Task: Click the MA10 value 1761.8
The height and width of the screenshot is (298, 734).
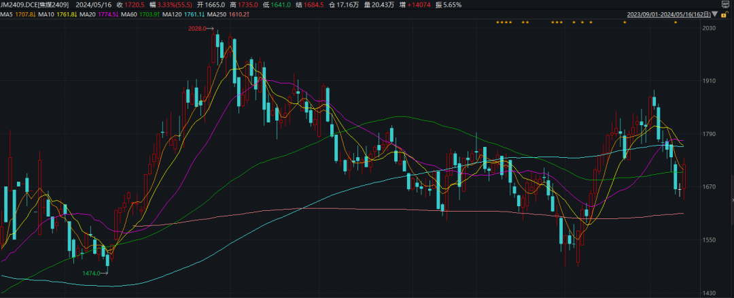Action: pyautogui.click(x=67, y=14)
